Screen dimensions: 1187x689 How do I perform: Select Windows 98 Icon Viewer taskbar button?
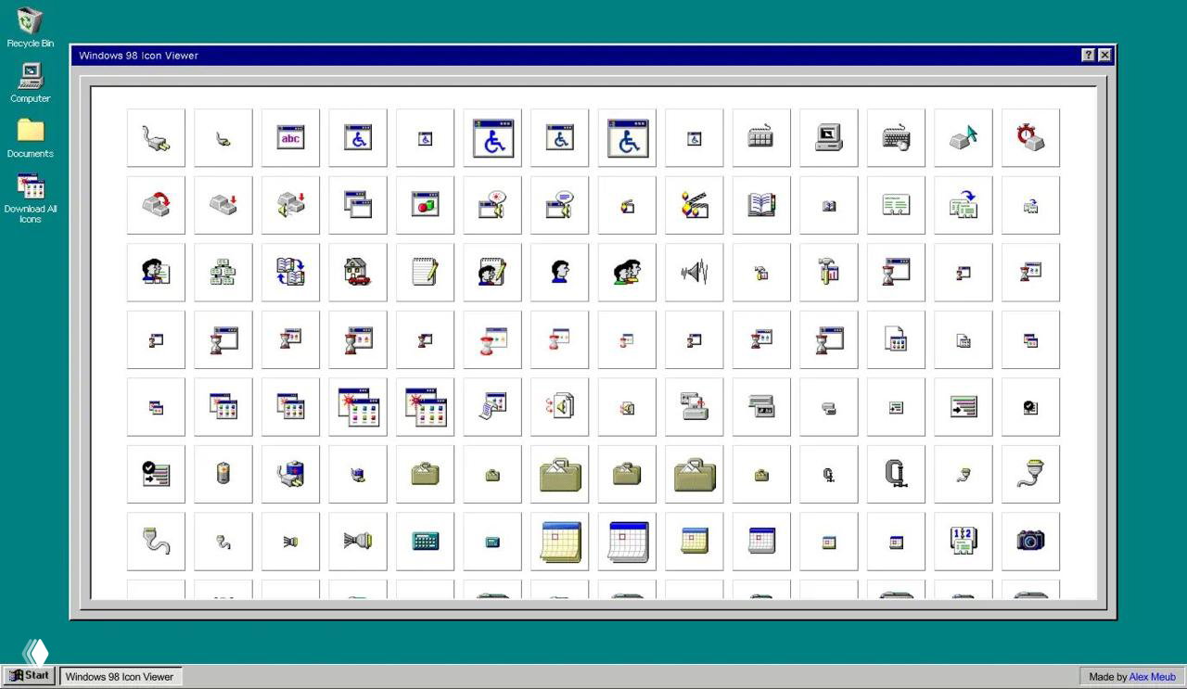120,677
